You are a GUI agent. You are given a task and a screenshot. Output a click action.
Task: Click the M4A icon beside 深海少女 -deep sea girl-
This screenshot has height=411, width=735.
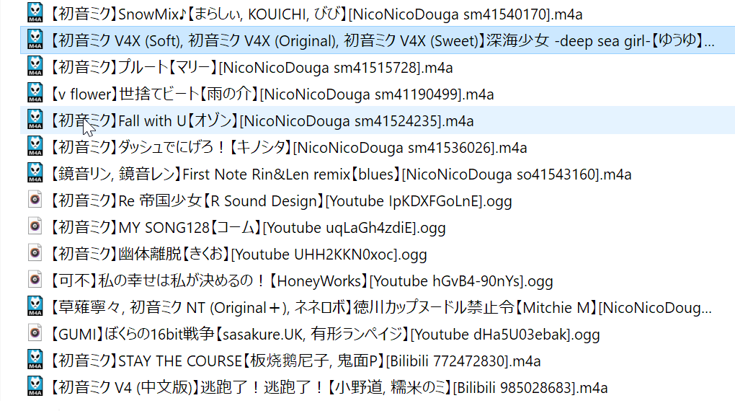pos(35,40)
